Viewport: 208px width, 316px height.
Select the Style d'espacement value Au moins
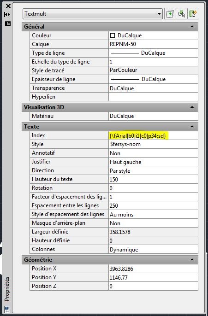(153, 215)
